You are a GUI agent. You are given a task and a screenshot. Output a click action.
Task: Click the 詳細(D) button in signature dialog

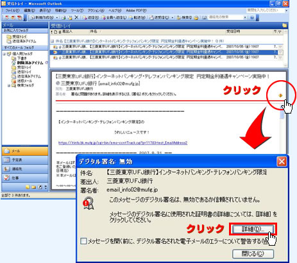pyautogui.click(x=253, y=229)
